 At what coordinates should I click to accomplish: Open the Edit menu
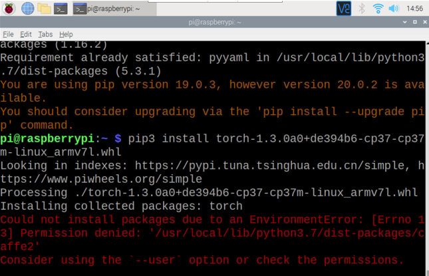tap(26, 35)
